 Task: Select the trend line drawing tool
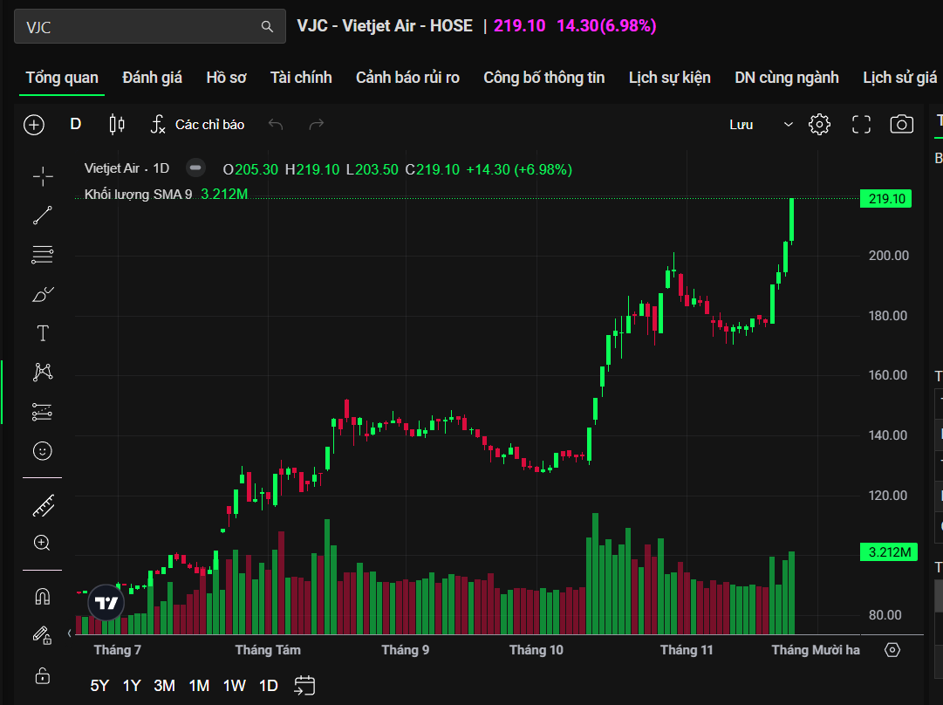tap(43, 216)
